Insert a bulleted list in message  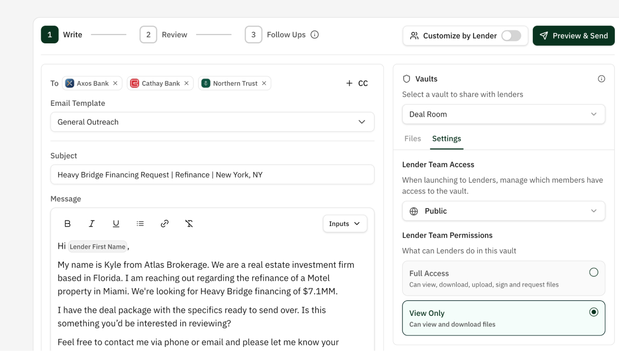click(x=140, y=224)
